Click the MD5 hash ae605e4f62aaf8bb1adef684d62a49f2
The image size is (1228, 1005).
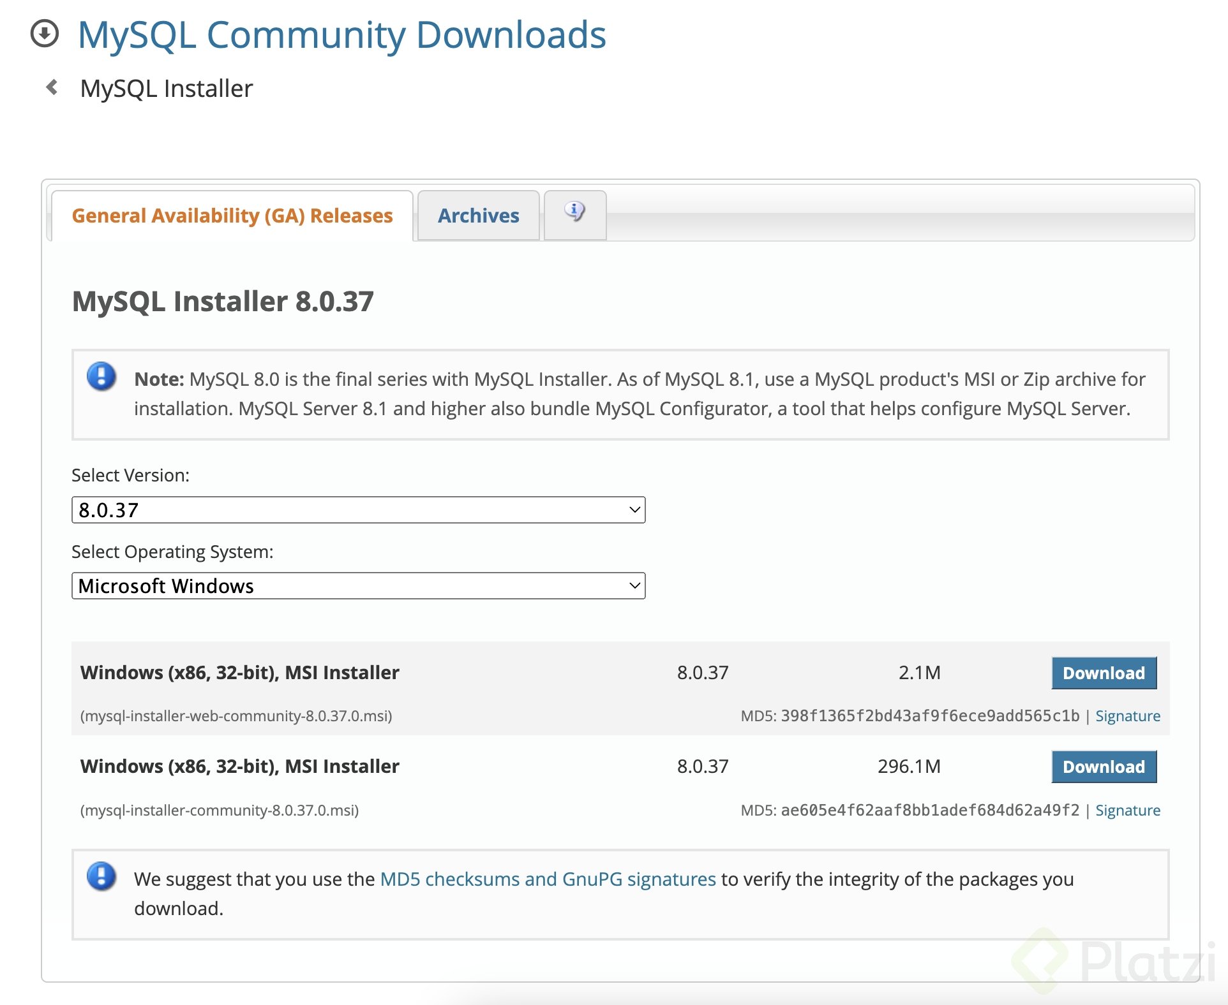tap(930, 811)
